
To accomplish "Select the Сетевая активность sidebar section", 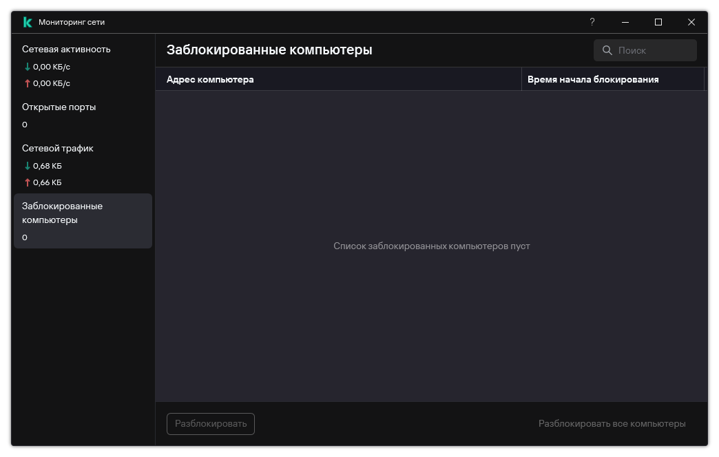I will pyautogui.click(x=66, y=49).
